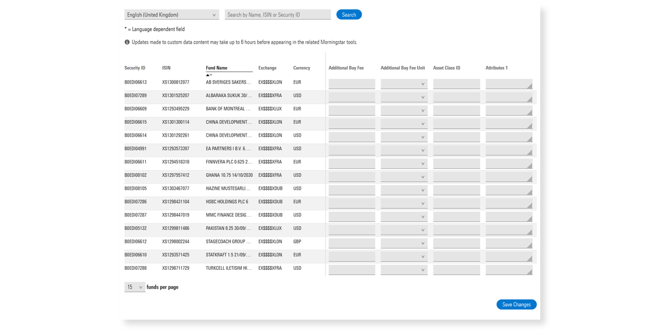The image size is (647, 331).
Task: Expand the Buy Fee Unit dropdown for the TURKCELL row
Action: (x=404, y=270)
